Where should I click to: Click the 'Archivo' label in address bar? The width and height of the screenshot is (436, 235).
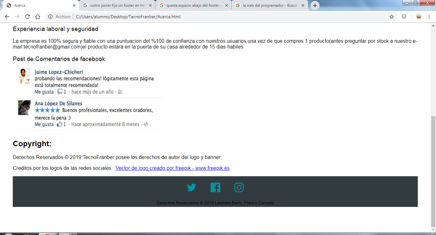(63, 17)
